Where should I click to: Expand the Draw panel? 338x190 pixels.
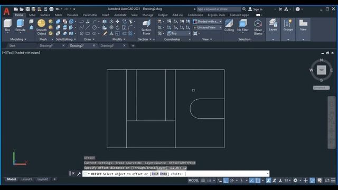coord(89,39)
